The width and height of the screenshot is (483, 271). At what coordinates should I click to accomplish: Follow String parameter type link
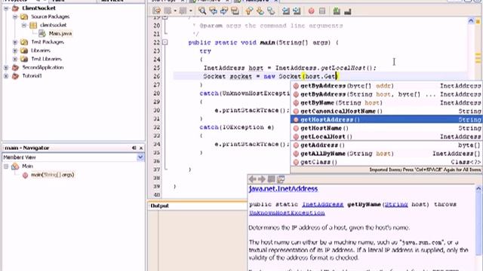click(396, 204)
